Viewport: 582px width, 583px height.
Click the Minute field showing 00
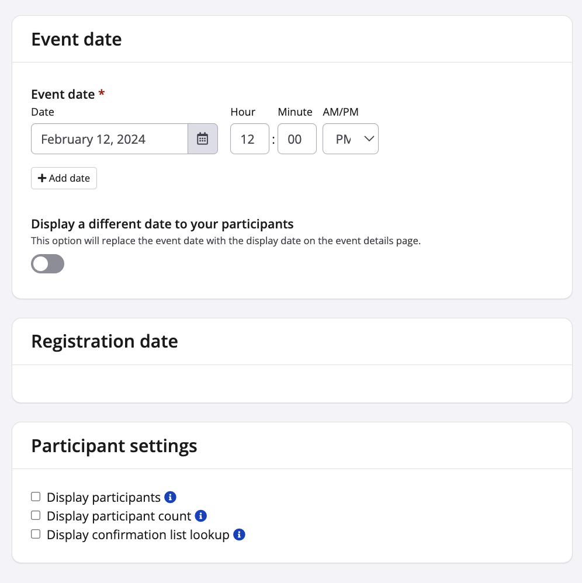click(297, 139)
